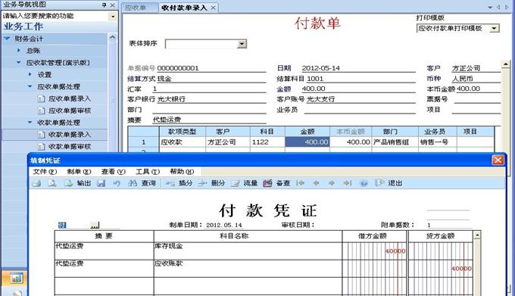Click the voucher type icon near 制单日期

(62, 225)
